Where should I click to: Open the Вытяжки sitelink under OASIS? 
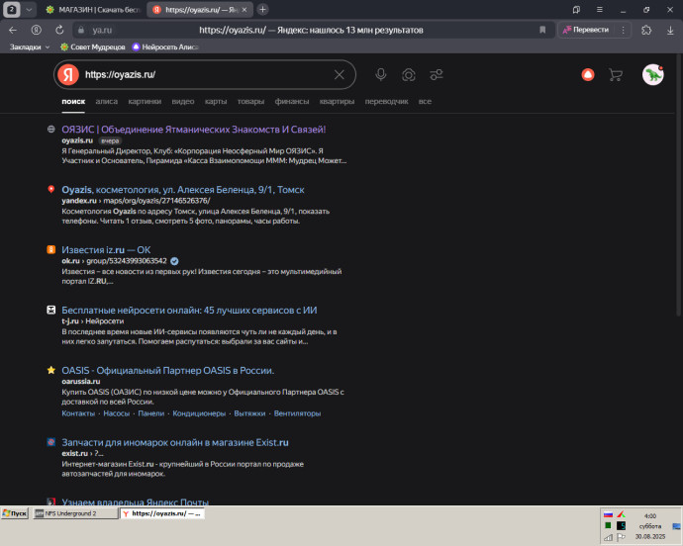pos(249,413)
